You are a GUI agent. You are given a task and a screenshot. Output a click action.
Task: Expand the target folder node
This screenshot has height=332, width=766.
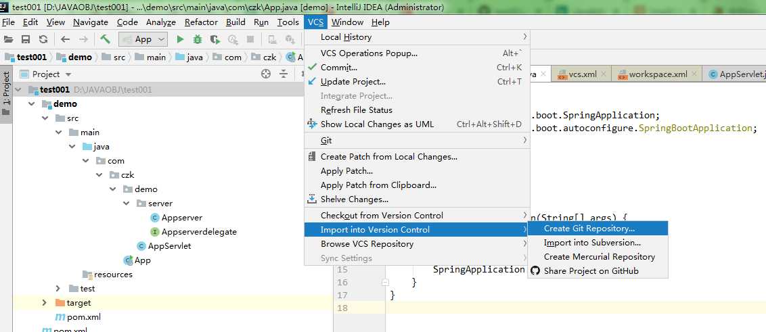45,303
